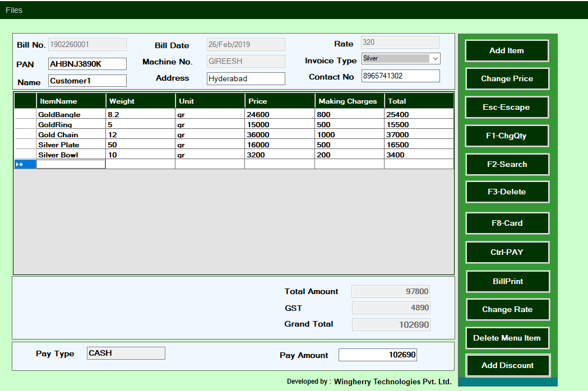The image size is (588, 391).
Task: Click the weight cell 8.2
Action: (140, 114)
